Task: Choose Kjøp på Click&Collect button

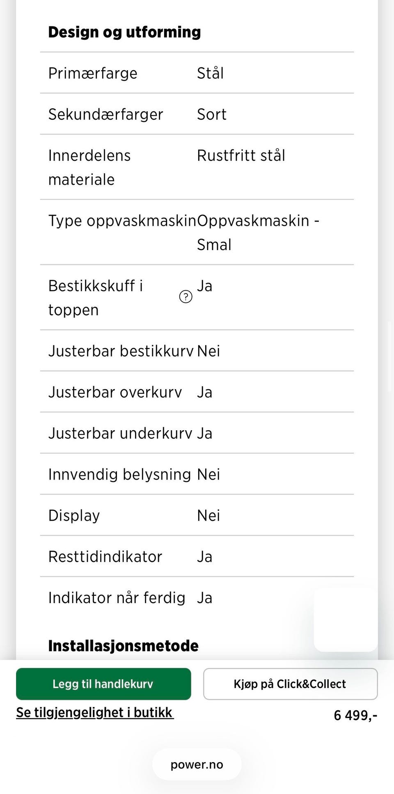Action: [x=290, y=684]
